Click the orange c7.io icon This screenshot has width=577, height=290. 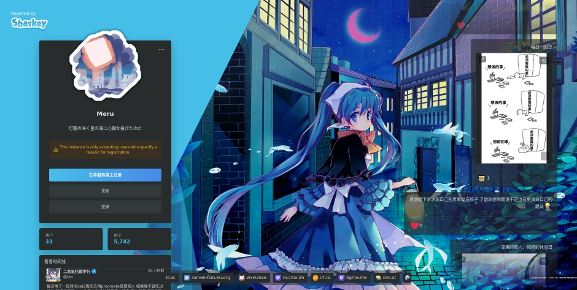tap(316, 278)
